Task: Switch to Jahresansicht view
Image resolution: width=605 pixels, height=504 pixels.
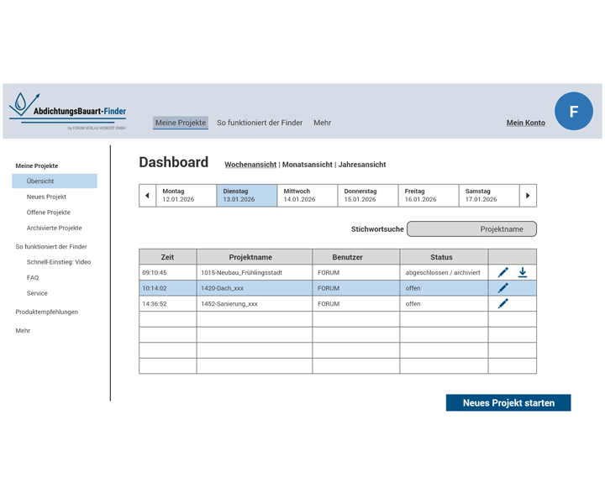Action: tap(362, 165)
